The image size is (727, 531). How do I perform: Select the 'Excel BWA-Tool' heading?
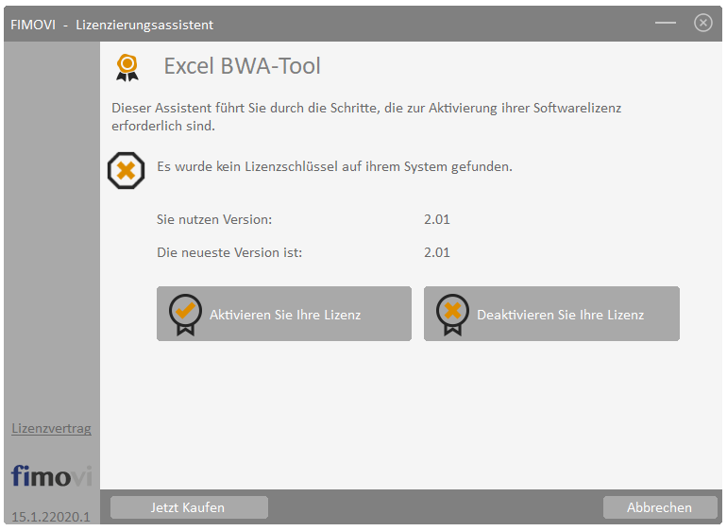tap(242, 66)
